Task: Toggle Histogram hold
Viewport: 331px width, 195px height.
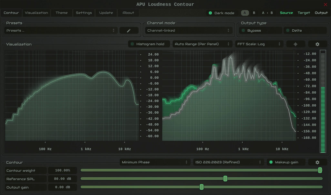Action: pos(149,44)
